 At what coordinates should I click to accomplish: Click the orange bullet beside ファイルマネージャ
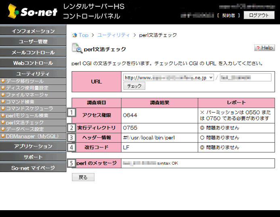[x=3, y=95]
